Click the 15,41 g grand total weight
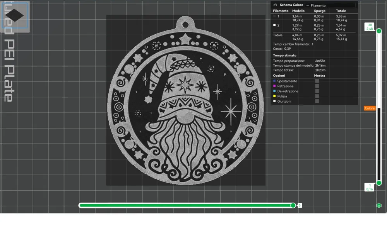 click(341, 39)
